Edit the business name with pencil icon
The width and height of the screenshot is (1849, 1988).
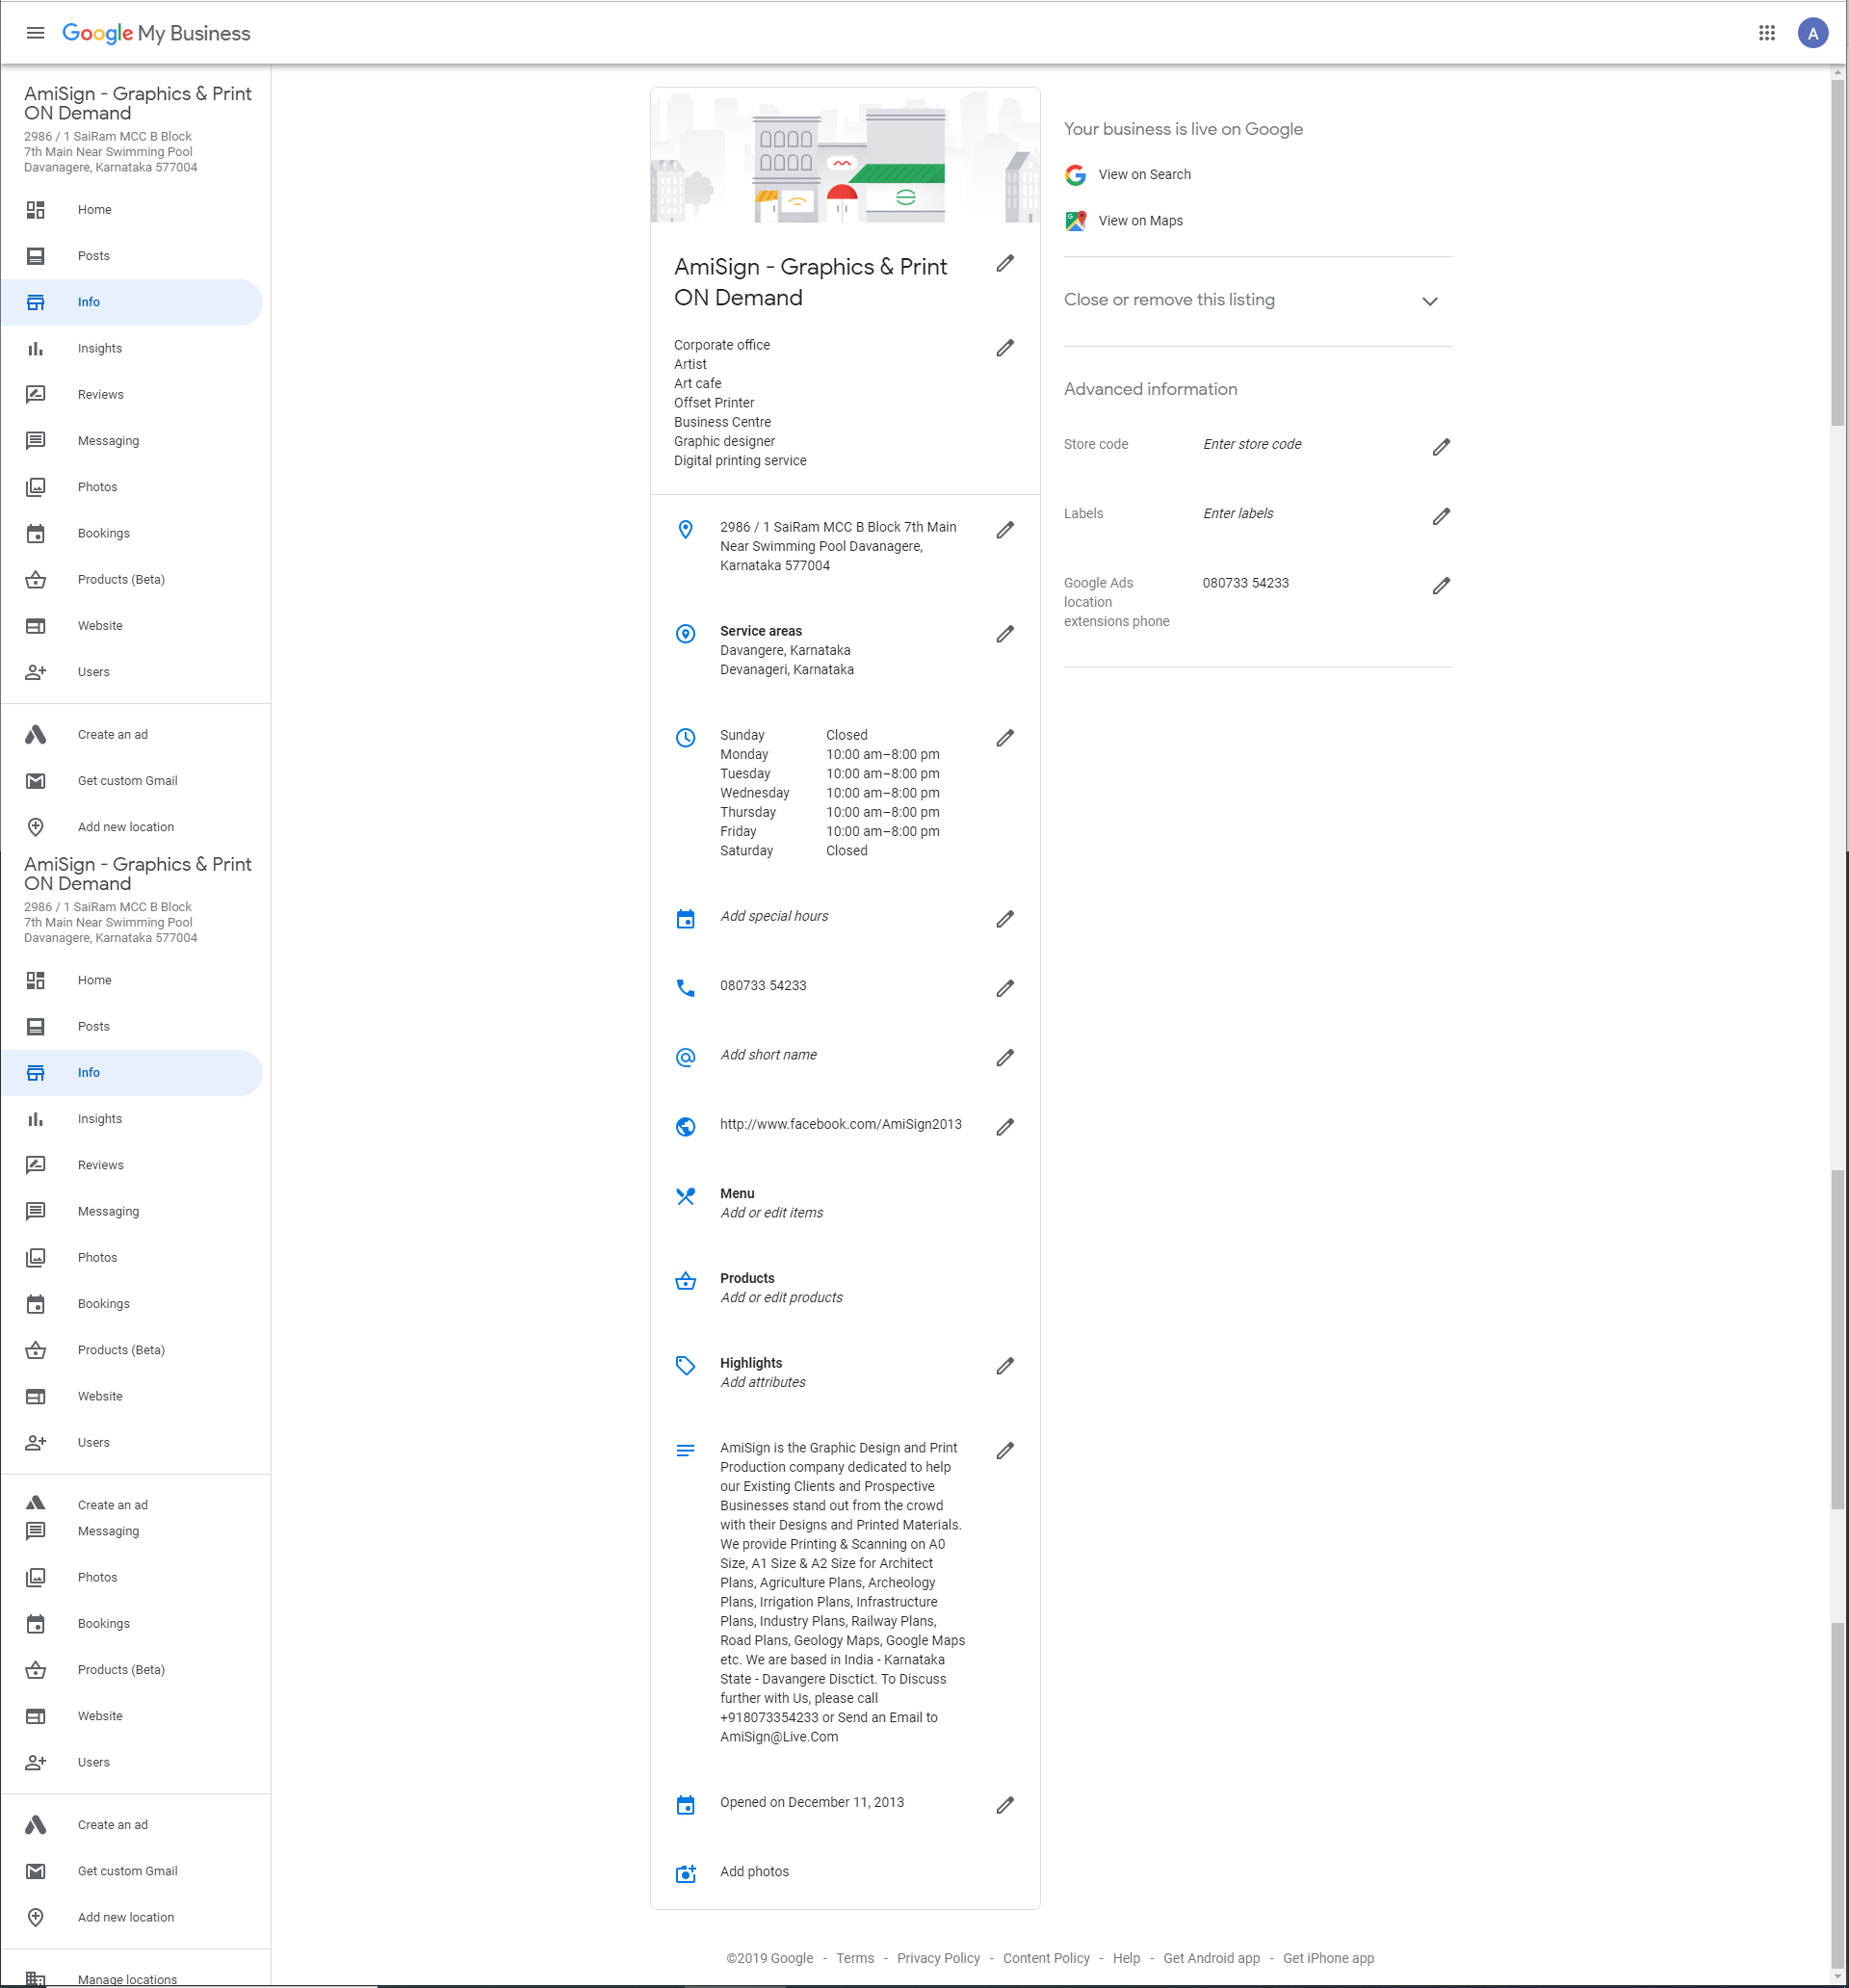click(x=1005, y=263)
